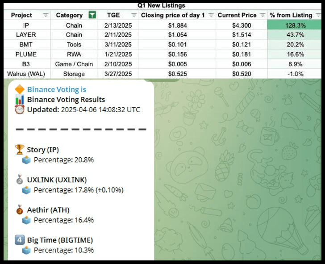Image resolution: width=325 pixels, height=264 pixels.
Task: Open the 'Binance Voting is' link
Action: click(57, 89)
